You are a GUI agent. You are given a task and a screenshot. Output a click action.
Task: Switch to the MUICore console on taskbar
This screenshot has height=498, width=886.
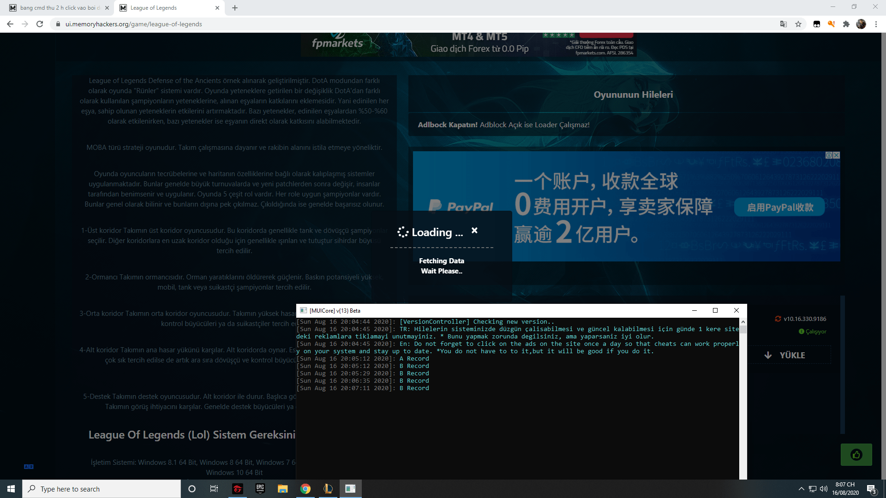[x=351, y=489]
